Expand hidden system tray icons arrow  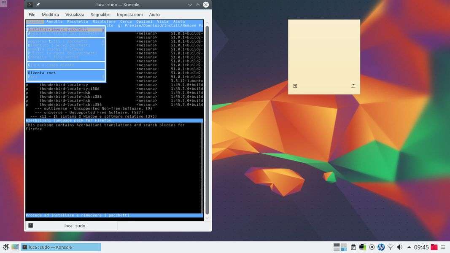point(409,247)
